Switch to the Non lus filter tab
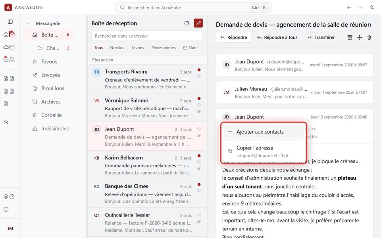Viewport: 381px width, 238px height. click(x=117, y=48)
